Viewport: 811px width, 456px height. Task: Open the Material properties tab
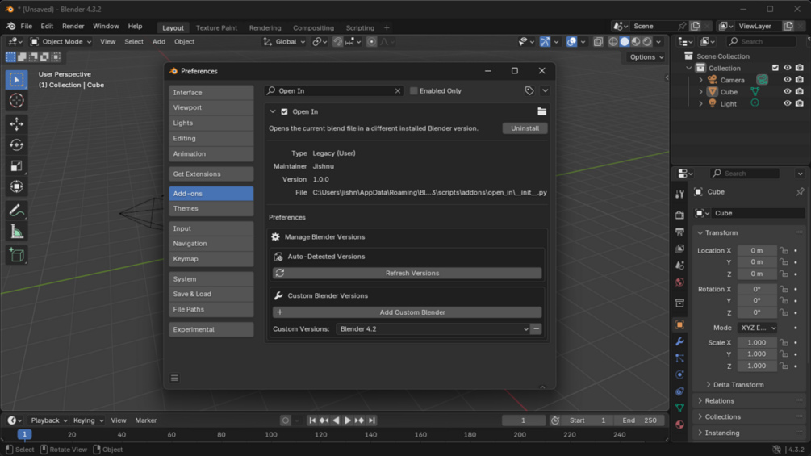[679, 425]
